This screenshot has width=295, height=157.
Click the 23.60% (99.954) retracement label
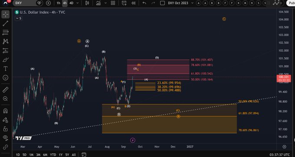coord(169,83)
